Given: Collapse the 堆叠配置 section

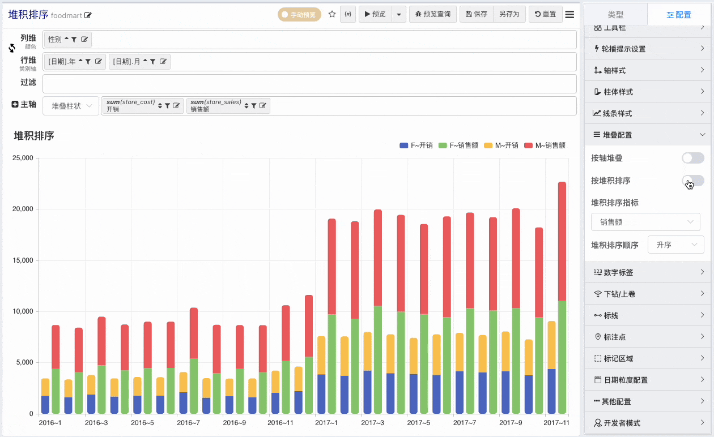Looking at the screenshot, I should click(x=649, y=135).
